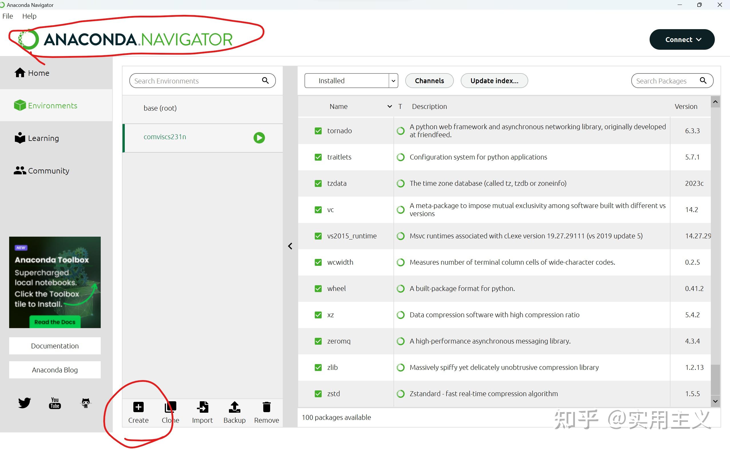Viewport: 730px width, 449px height.
Task: Collapse the environments panel with the left chevron
Action: pyautogui.click(x=290, y=246)
